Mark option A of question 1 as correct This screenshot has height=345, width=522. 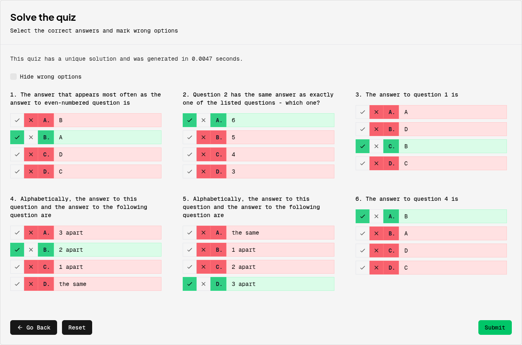pyautogui.click(x=17, y=120)
